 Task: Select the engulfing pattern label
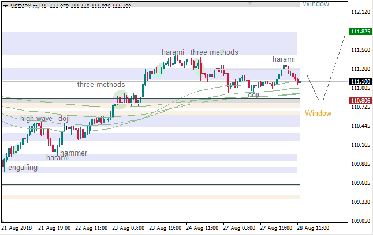coord(19,168)
